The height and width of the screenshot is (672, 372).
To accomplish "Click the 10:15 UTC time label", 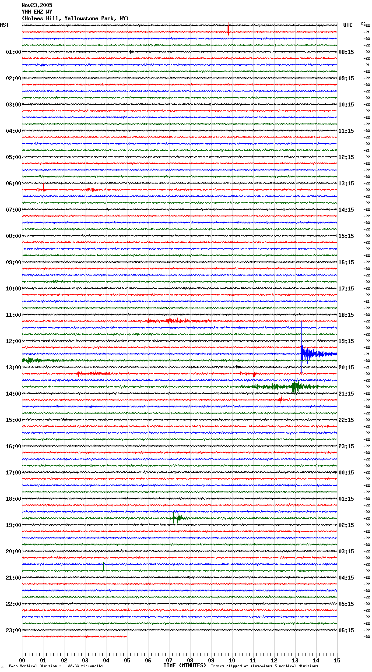I will point(346,105).
